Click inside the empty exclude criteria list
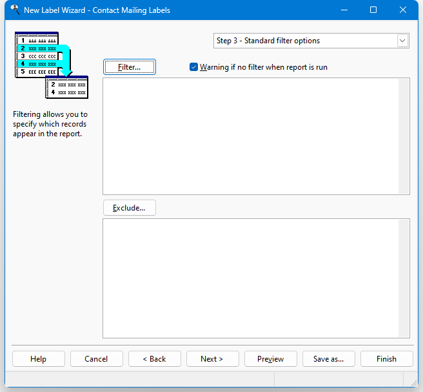 [250, 278]
